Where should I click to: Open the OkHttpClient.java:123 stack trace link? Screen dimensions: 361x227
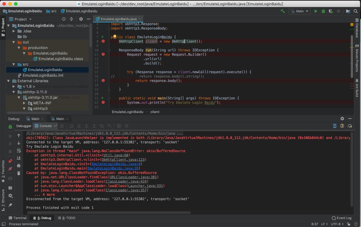point(124,160)
